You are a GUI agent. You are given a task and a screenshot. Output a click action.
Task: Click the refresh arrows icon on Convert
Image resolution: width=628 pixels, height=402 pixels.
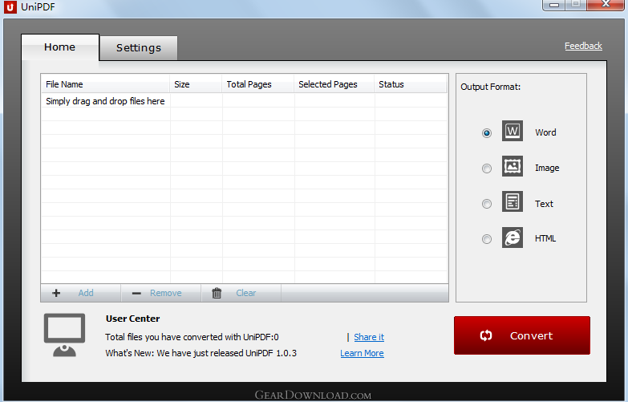(486, 335)
